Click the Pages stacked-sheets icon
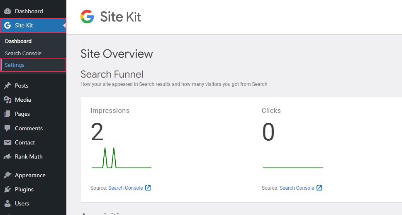 pyautogui.click(x=7, y=114)
